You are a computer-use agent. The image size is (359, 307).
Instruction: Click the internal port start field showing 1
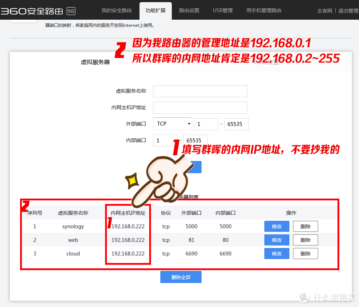pyautogui.click(x=165, y=141)
